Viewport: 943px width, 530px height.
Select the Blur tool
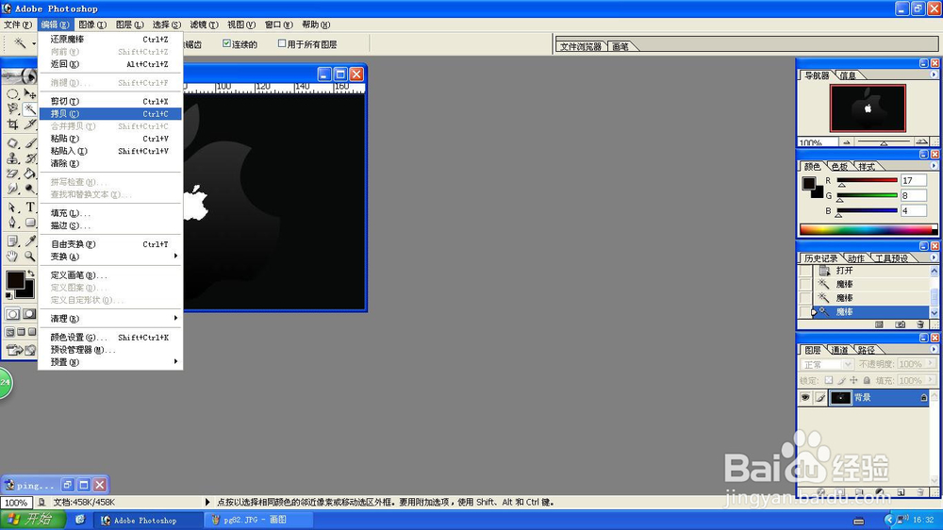pos(12,189)
